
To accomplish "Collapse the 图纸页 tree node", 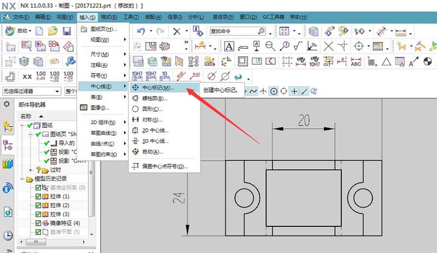I will coord(31,135).
